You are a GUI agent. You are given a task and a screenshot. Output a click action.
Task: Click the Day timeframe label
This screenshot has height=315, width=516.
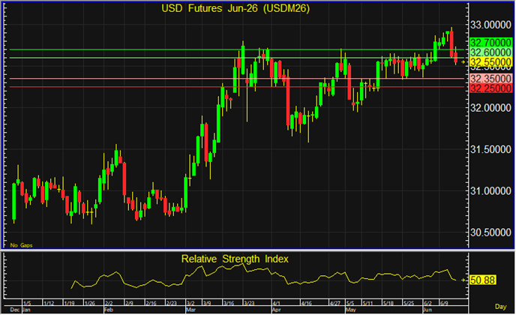coord(500,307)
